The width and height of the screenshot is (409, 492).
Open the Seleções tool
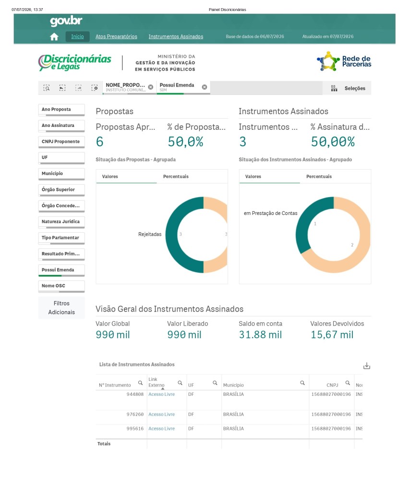[348, 88]
